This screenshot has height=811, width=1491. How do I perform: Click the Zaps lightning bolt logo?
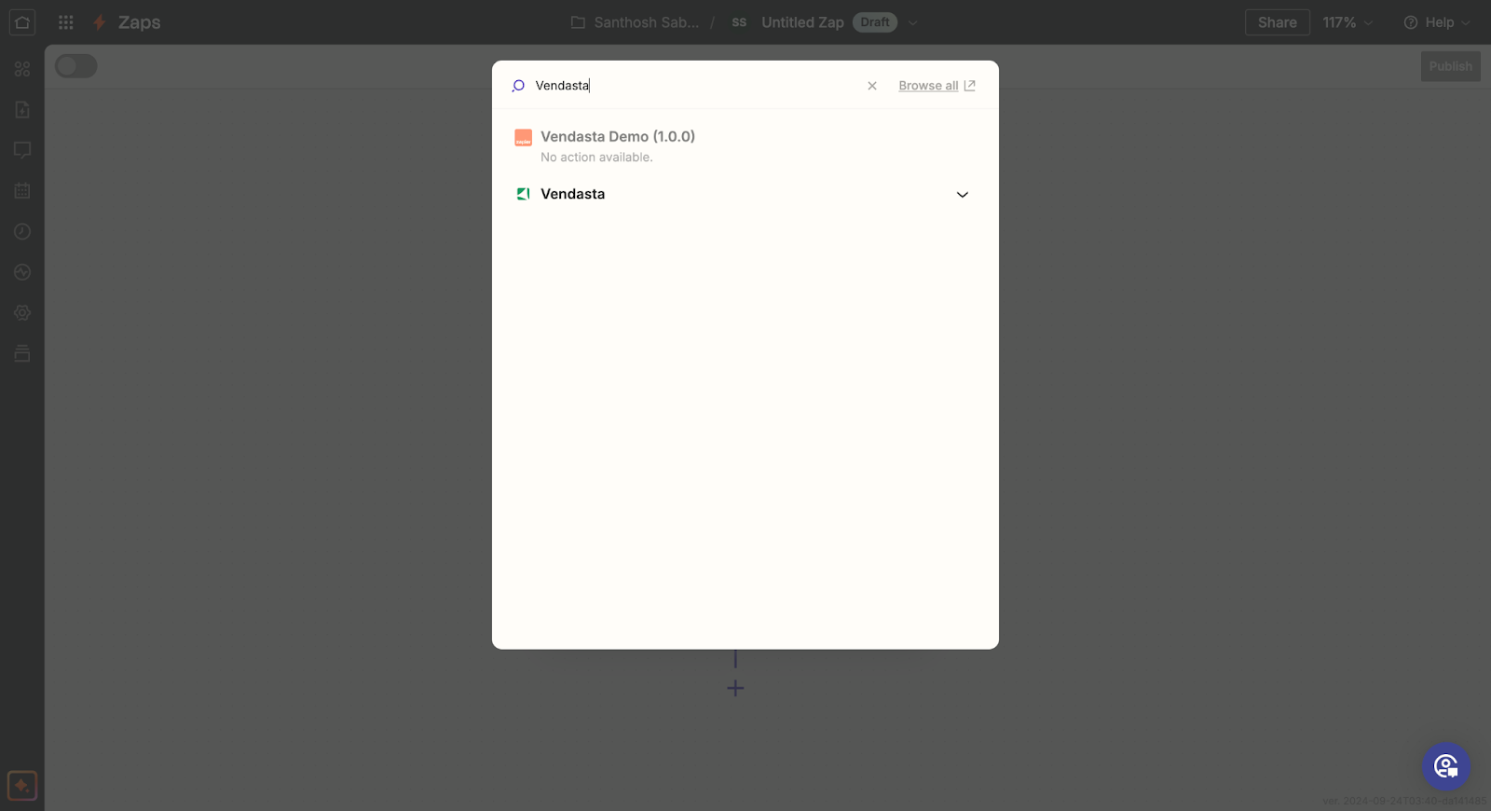click(x=100, y=22)
